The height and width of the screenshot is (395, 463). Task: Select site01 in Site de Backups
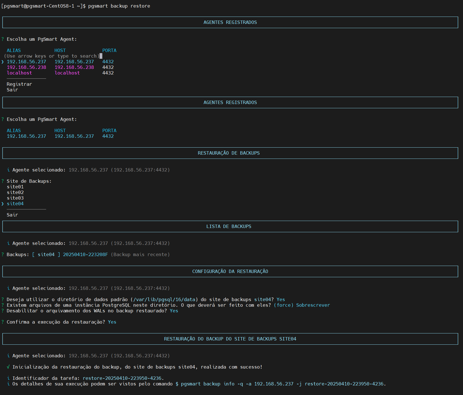[15, 187]
